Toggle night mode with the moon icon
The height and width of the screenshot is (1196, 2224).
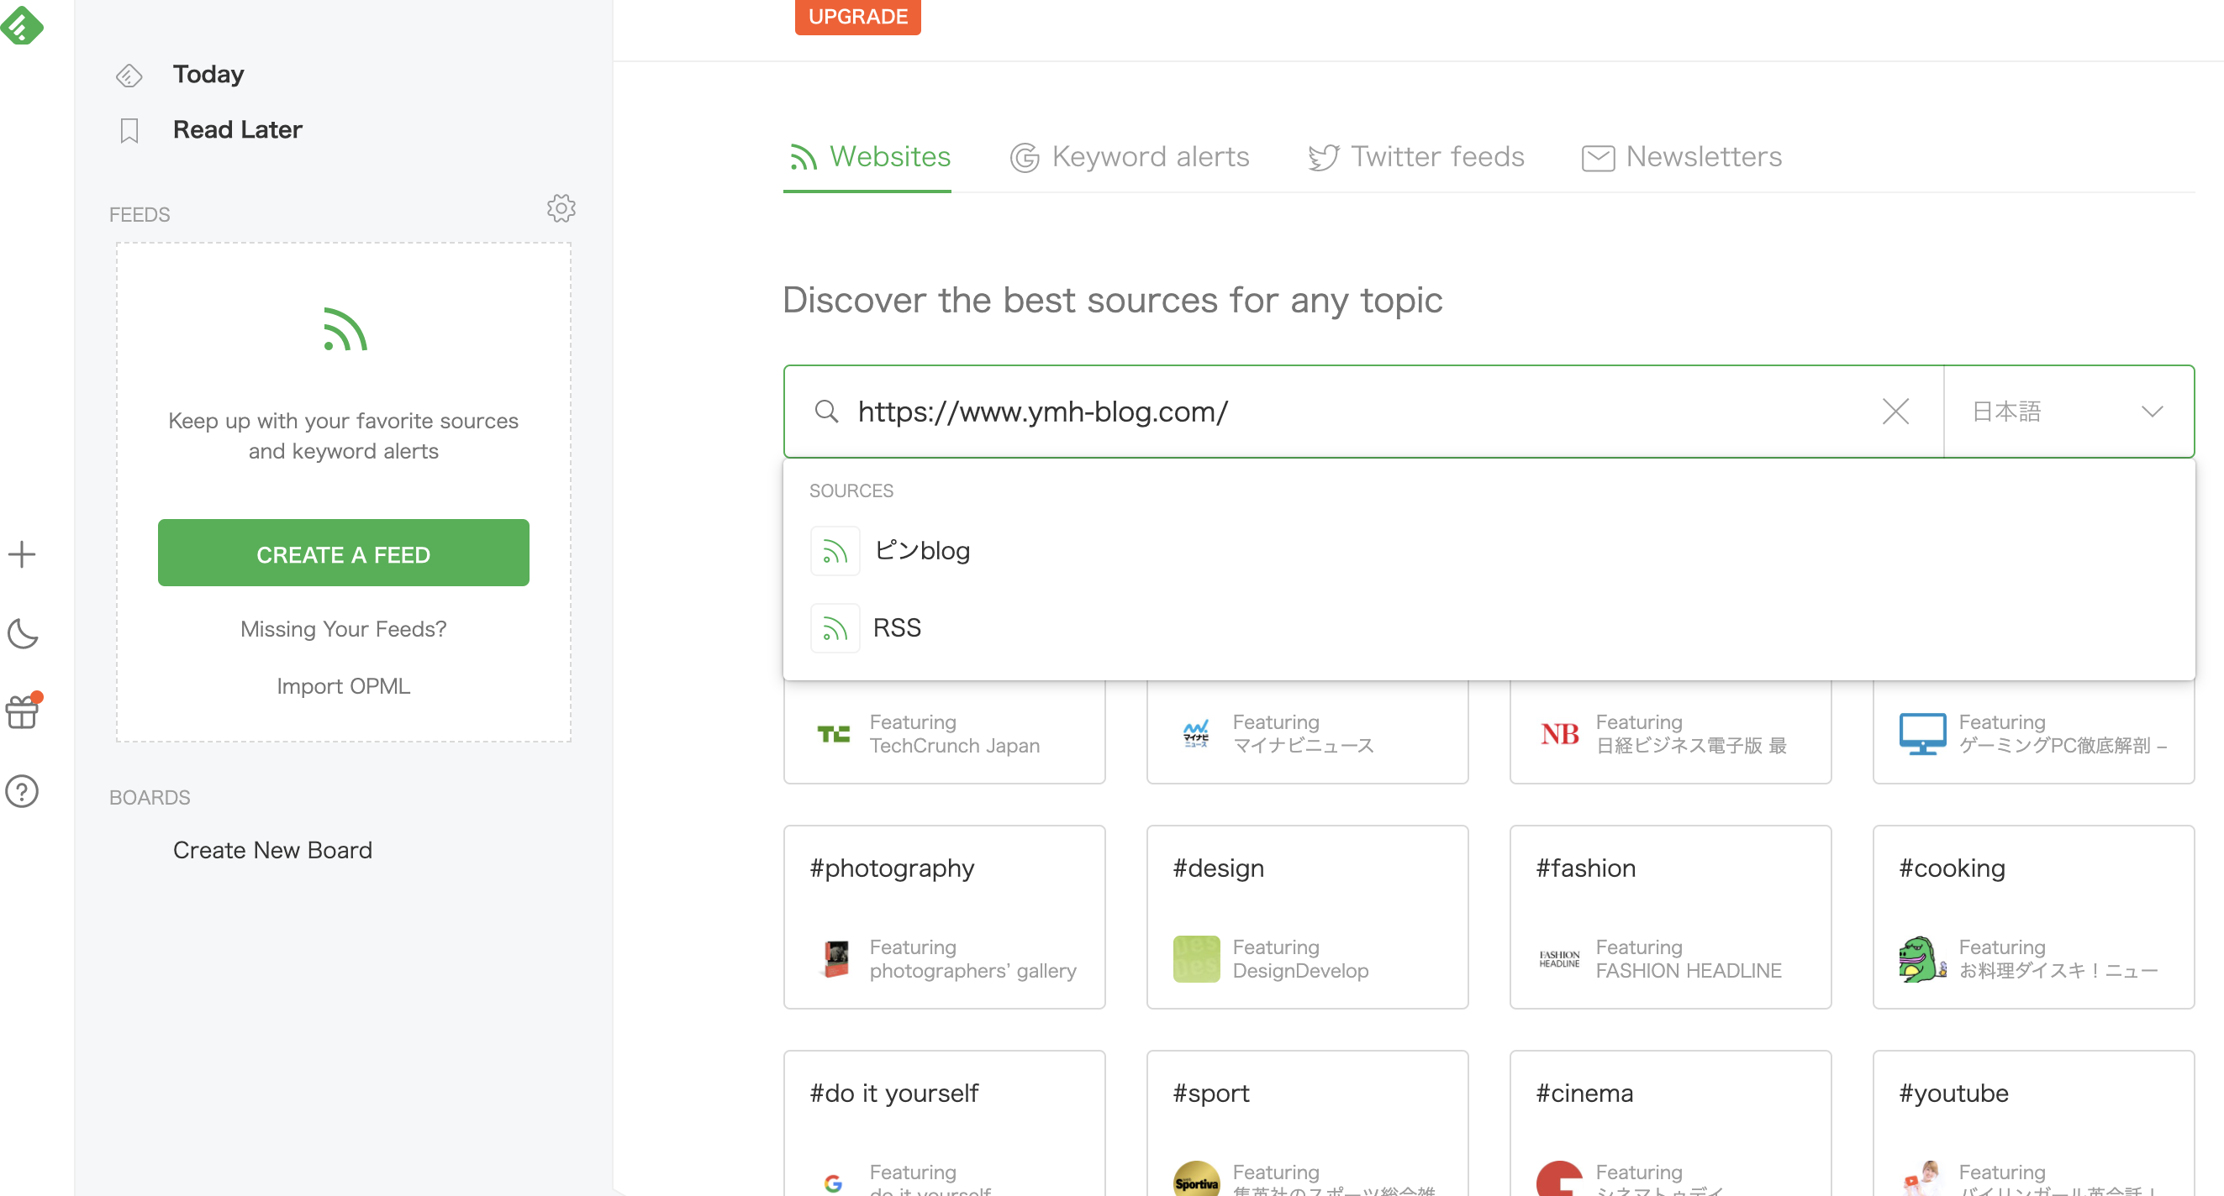tap(23, 633)
